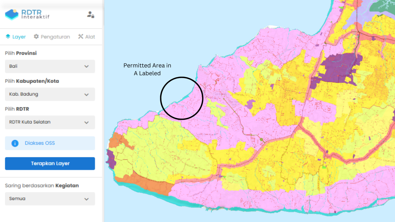Open the Semua kegiatan dropdown
The width and height of the screenshot is (395, 222).
pyautogui.click(x=50, y=199)
